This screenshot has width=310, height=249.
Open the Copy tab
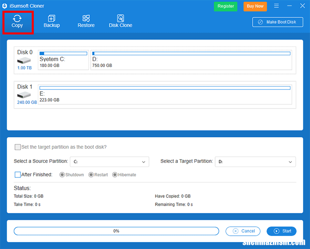pyautogui.click(x=17, y=22)
